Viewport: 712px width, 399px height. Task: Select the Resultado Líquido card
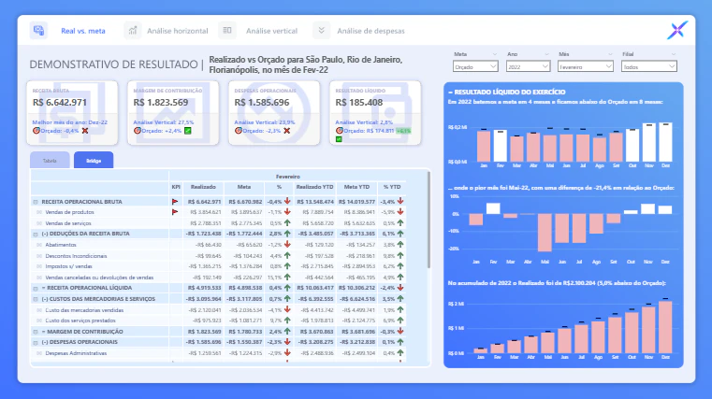(x=375, y=113)
